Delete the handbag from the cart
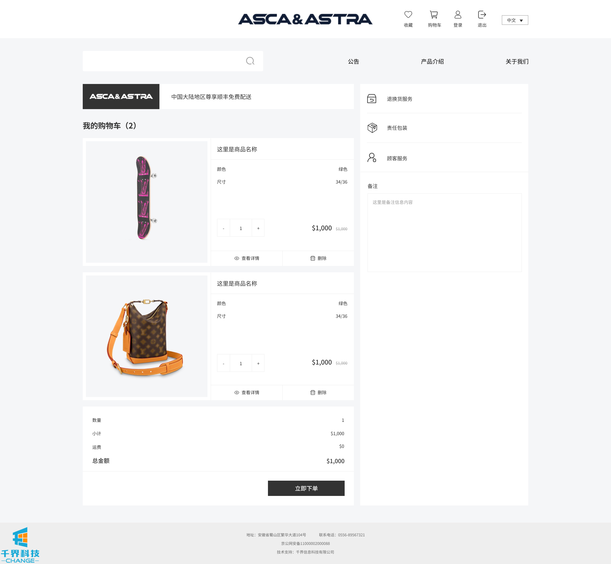This screenshot has height=564, width=611. [318, 392]
